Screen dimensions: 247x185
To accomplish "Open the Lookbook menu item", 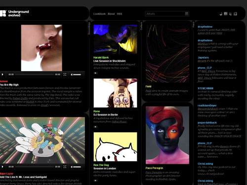I will pos(99,14).
